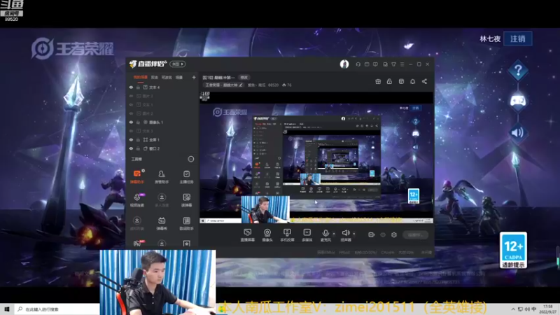Switch to the third scene tab
Image resolution: width=560 pixels, height=315 pixels.
click(x=167, y=77)
